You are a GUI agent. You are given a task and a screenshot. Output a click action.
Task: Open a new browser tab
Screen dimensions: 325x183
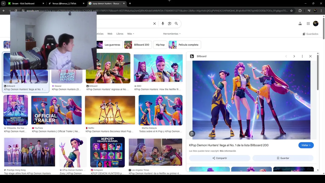click(x=130, y=4)
